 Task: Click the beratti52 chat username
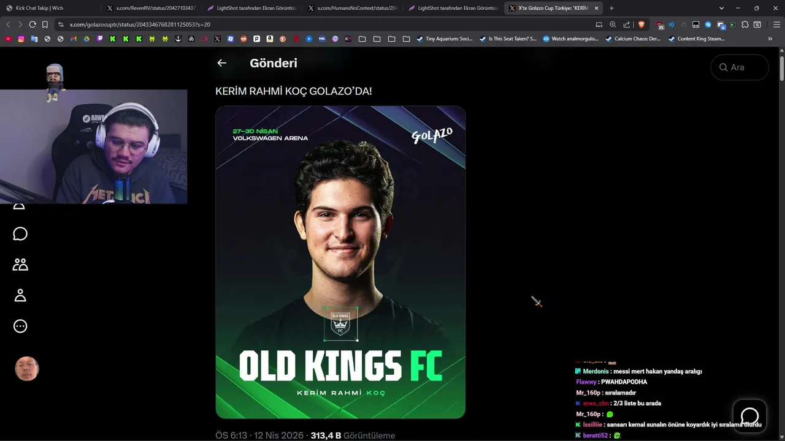pos(596,435)
